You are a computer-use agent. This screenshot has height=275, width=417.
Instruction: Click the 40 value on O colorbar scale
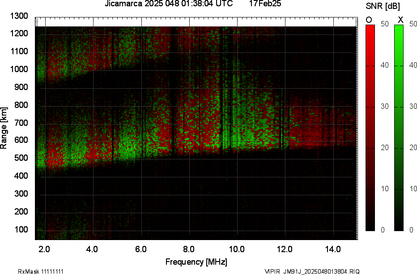(x=385, y=65)
